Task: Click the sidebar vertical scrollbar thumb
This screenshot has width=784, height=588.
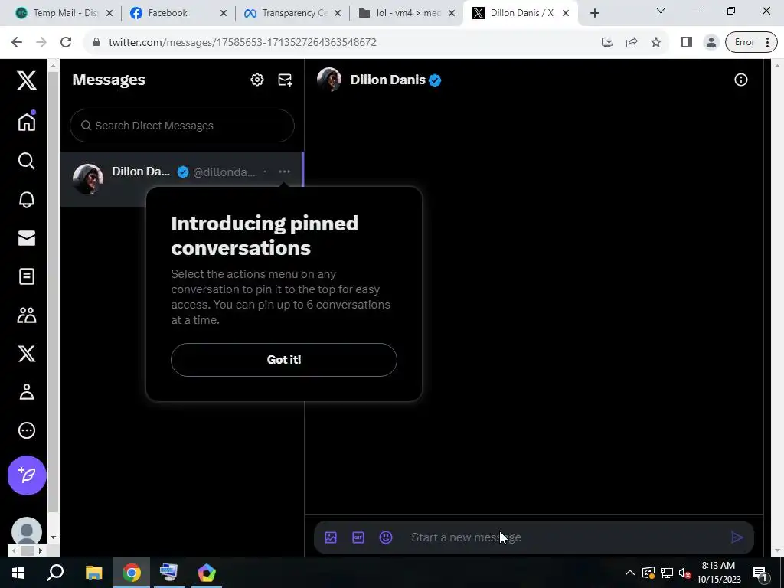Action: pos(53,293)
